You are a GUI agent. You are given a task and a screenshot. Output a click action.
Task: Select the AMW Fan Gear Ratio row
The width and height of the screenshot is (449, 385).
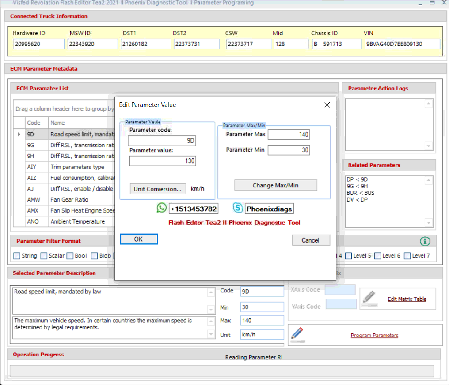[x=64, y=199]
